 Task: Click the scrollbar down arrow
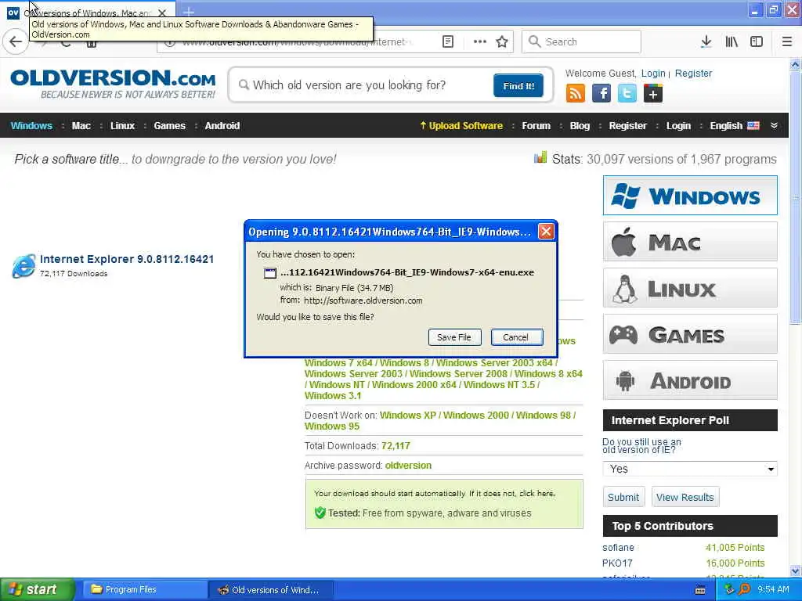(795, 570)
